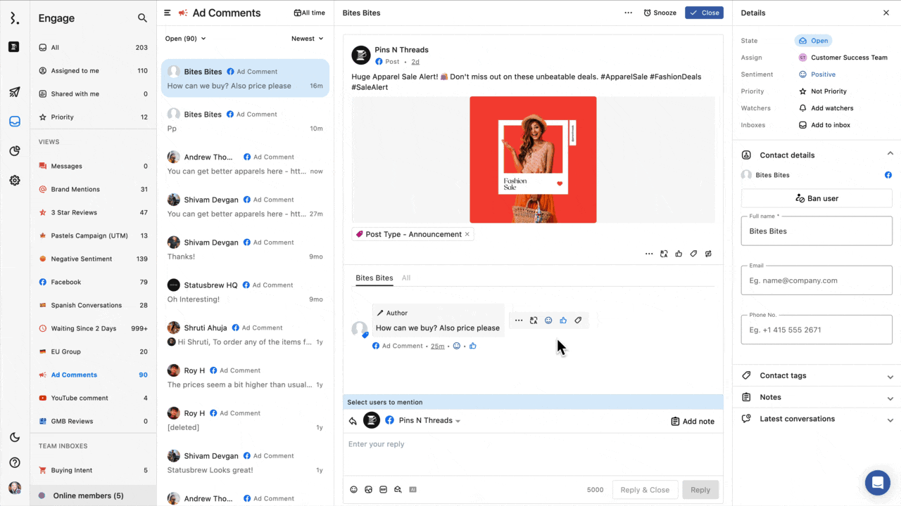Open the Open (90) status dropdown
901x506 pixels.
[x=185, y=39]
